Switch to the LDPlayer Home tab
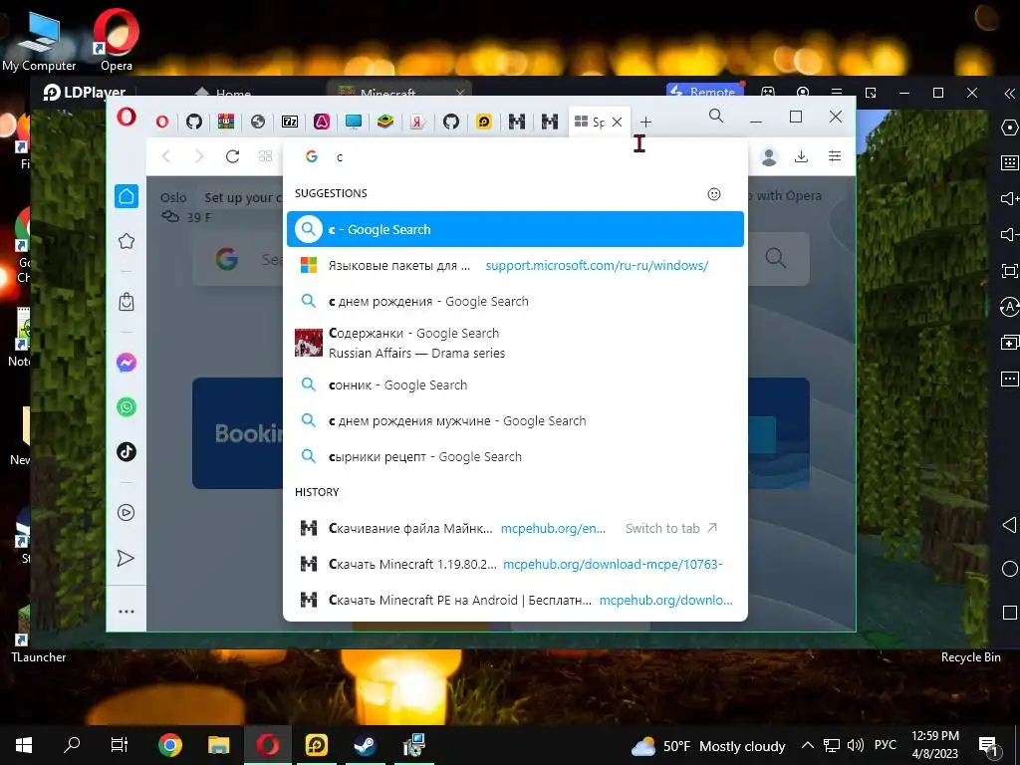1020x765 pixels. point(223,92)
